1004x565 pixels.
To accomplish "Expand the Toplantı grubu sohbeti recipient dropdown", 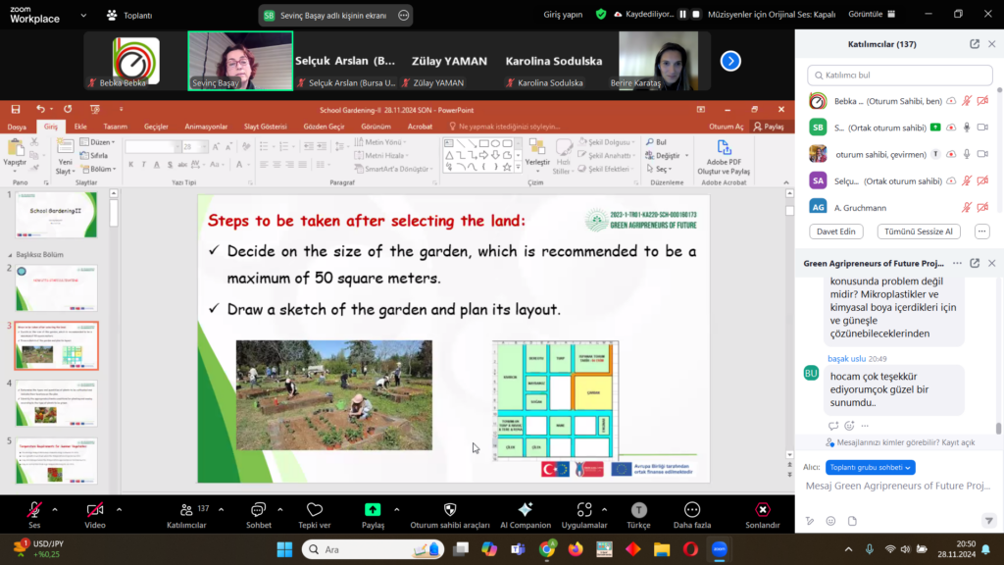I will tap(870, 467).
